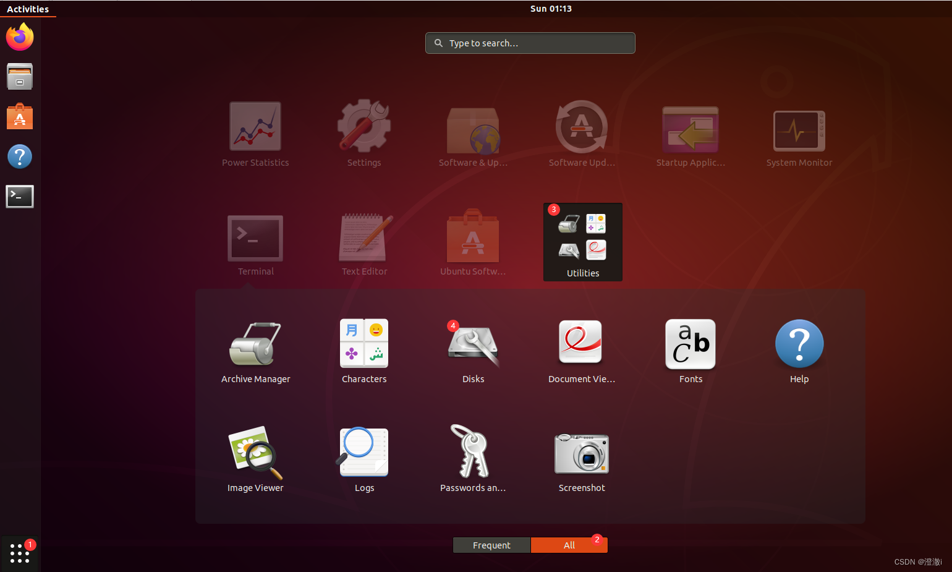Switch to the Frequent tab

coord(491,545)
